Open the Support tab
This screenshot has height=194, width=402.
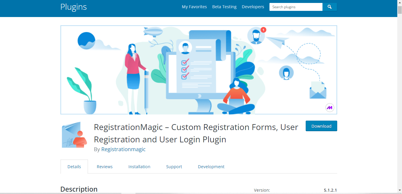pos(174,166)
